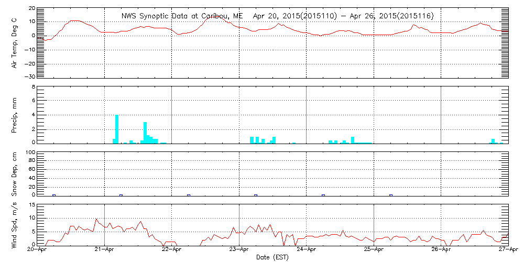Select the snow depth marker on 21-Apr
524x262 pixels.
point(121,195)
